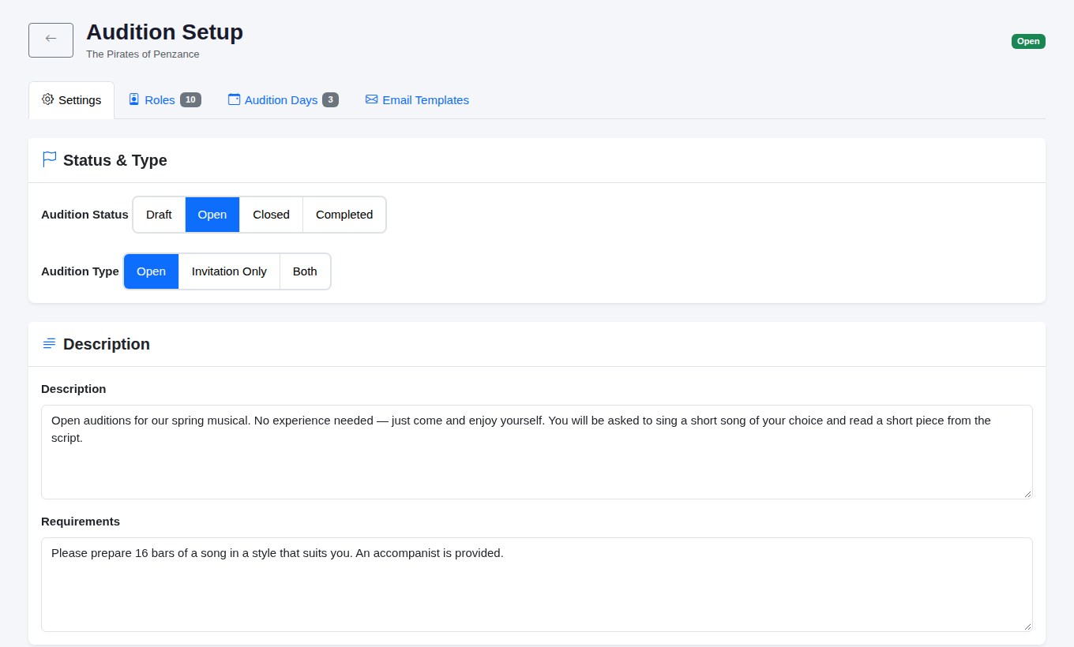Click the Description textarea resize handle
The image size is (1074, 647).
(1027, 494)
